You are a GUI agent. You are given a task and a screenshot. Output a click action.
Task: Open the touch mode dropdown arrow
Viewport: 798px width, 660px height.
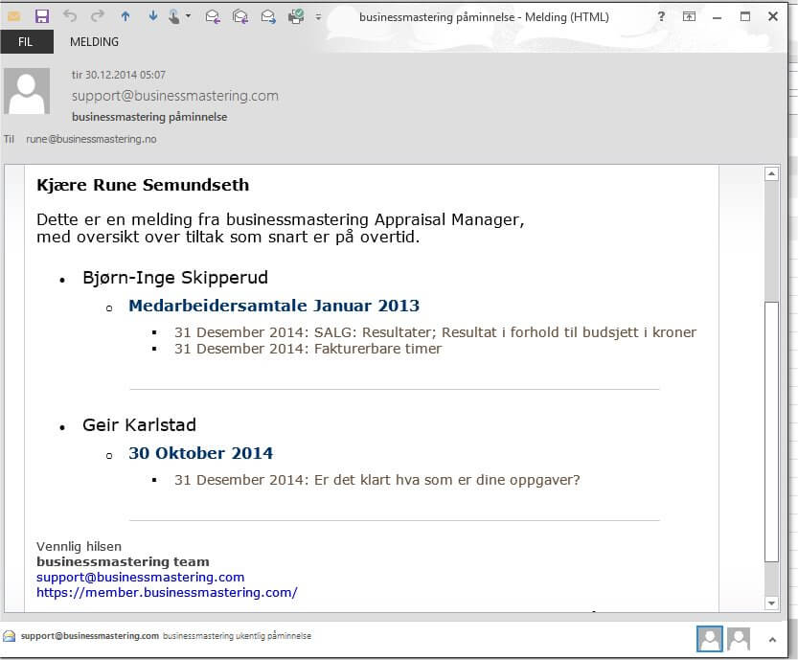(189, 16)
